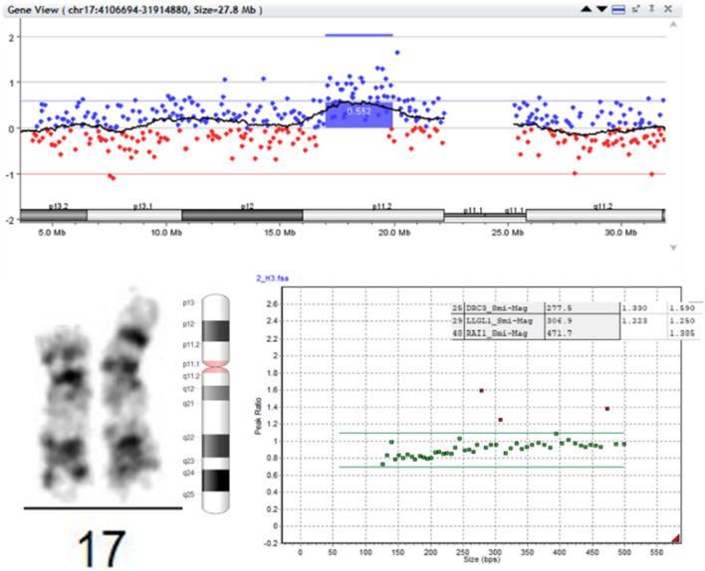Click the blue aberration bar above plot
Screen dimensions: 705x571
[x=358, y=34]
